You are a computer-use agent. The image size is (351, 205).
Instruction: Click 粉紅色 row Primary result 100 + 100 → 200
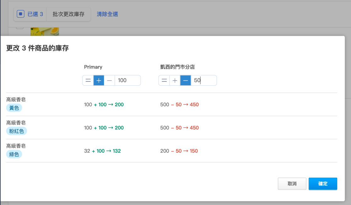coord(104,128)
